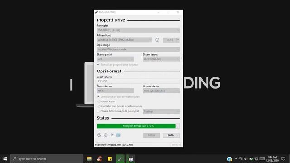This screenshot has height=163, width=290.
Task: Open Rufus language selection globe icon
Action: [x=99, y=135]
